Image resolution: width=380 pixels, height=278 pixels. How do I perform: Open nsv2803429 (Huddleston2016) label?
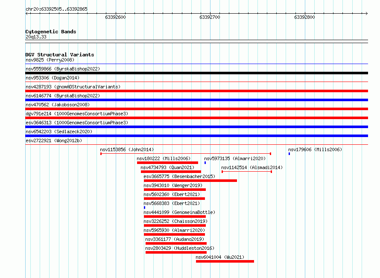coord(180,248)
